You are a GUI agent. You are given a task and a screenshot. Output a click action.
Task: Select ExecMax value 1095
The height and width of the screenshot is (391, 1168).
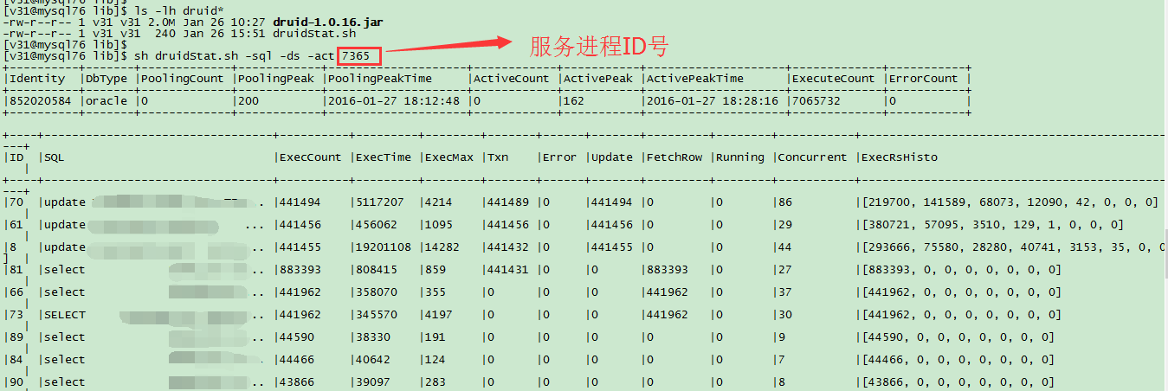click(438, 225)
